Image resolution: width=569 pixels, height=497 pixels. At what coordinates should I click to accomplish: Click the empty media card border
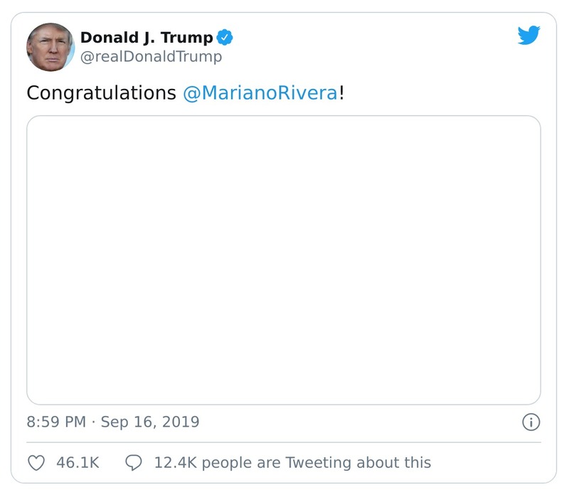(x=284, y=118)
